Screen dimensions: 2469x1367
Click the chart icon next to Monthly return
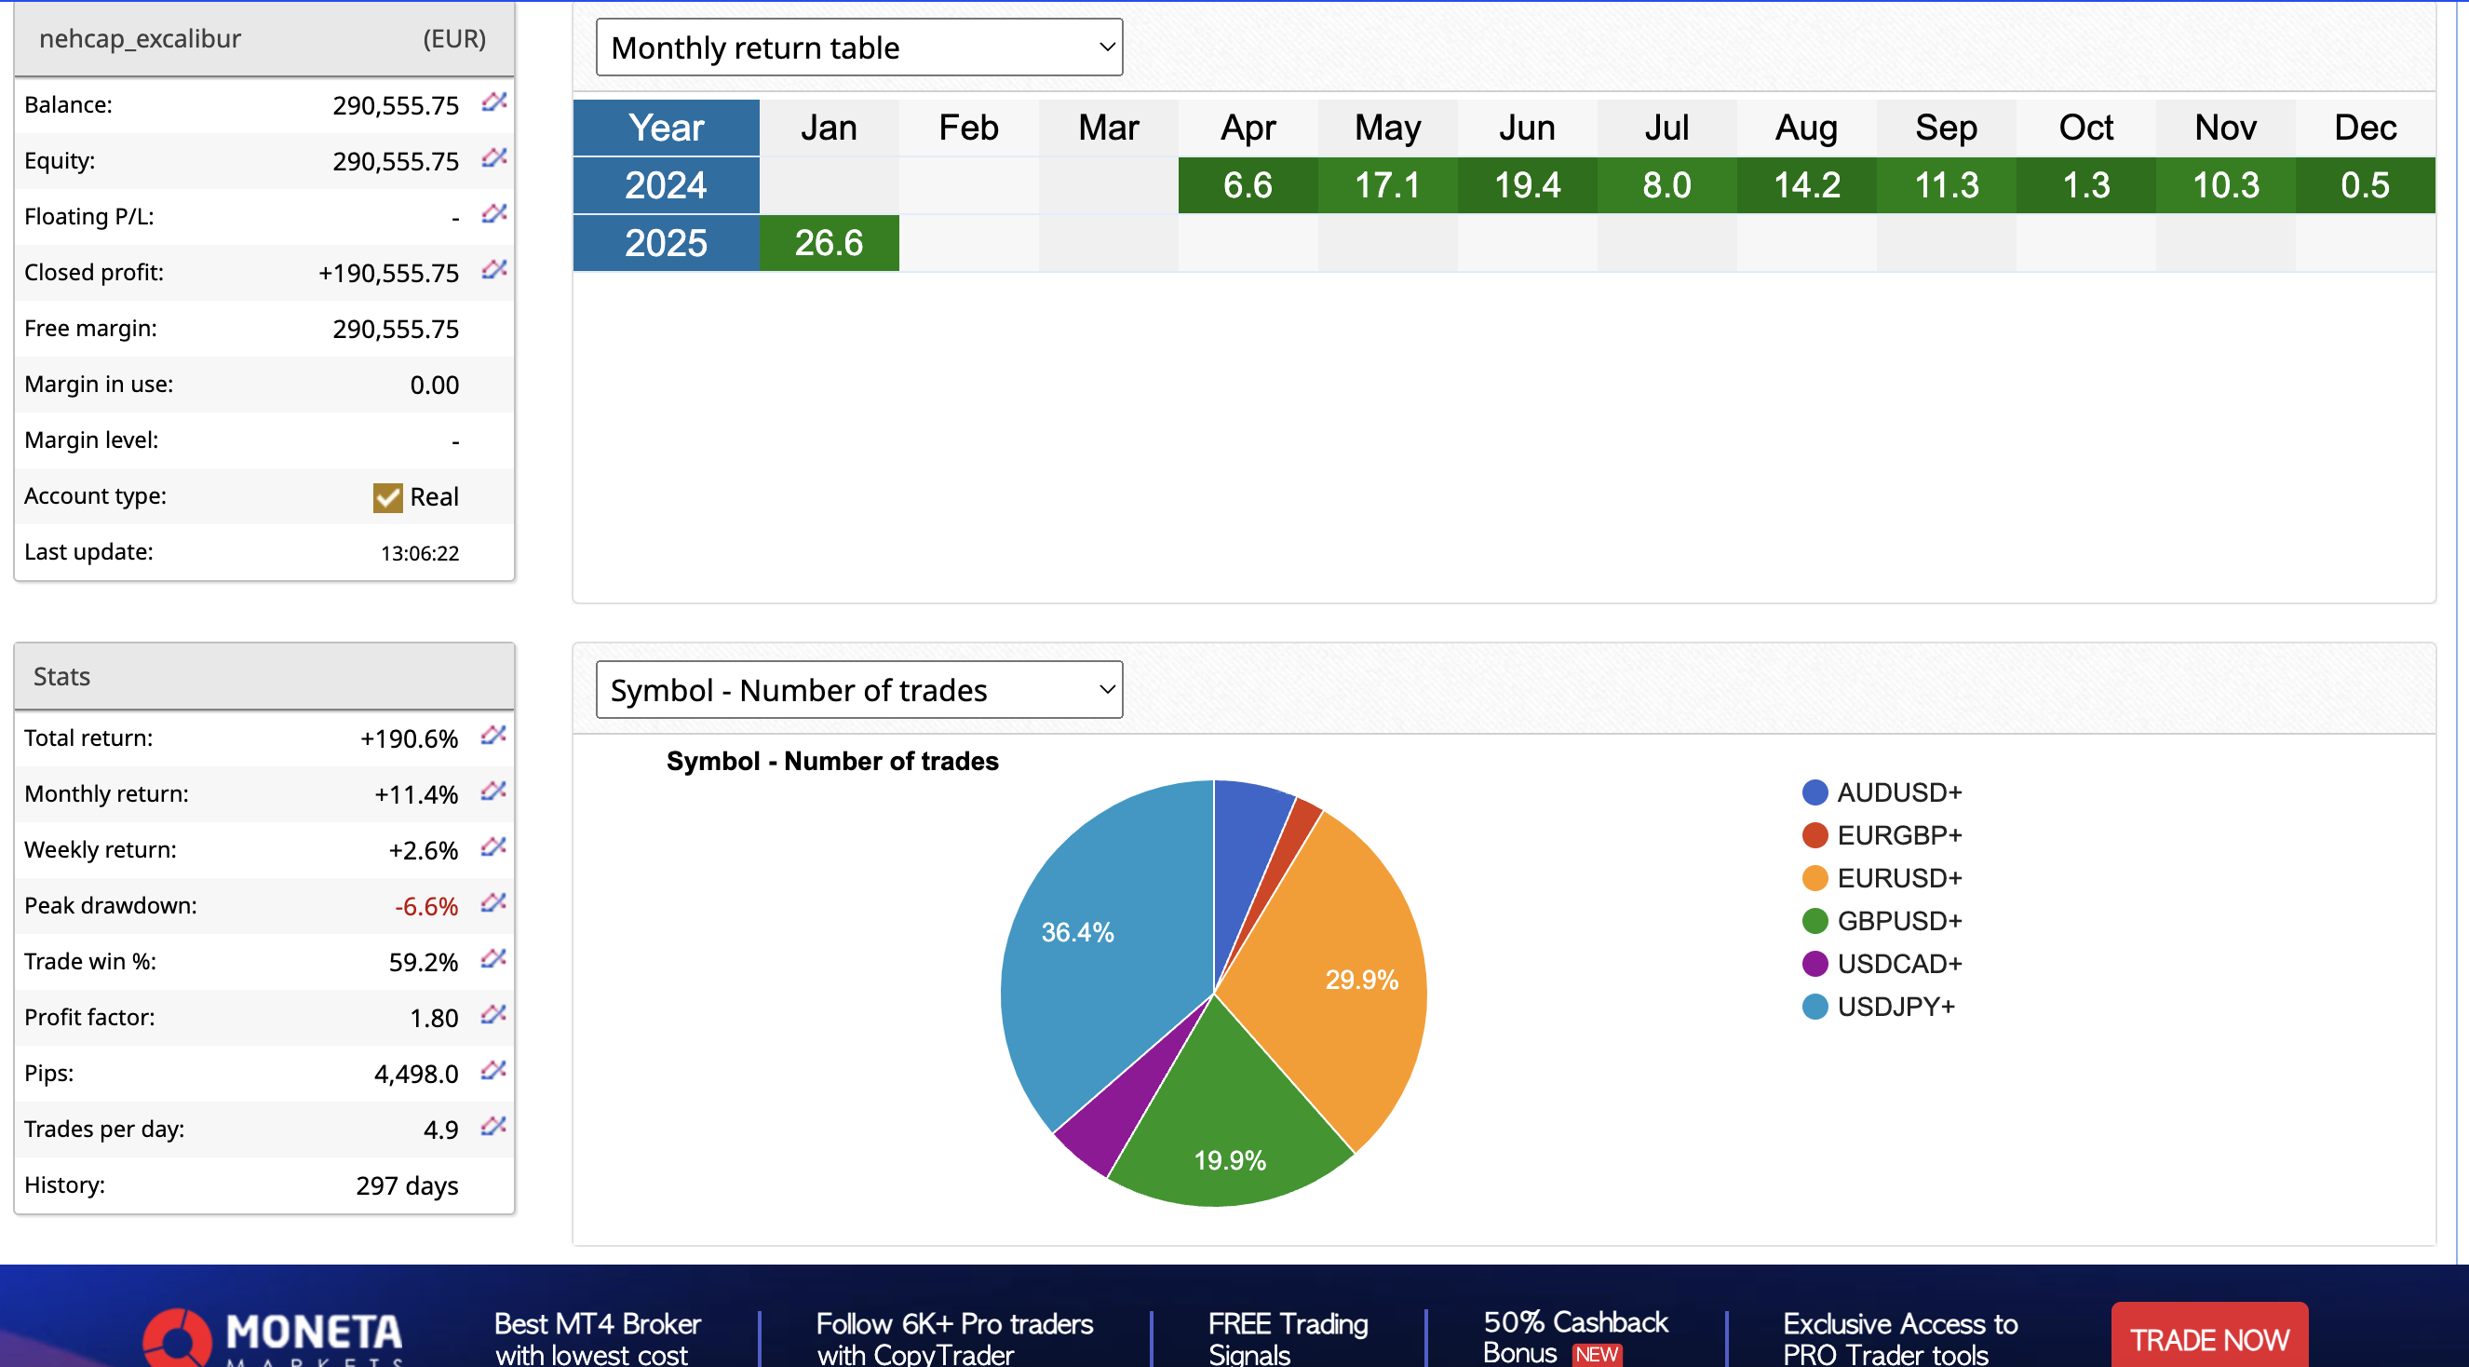coord(492,791)
